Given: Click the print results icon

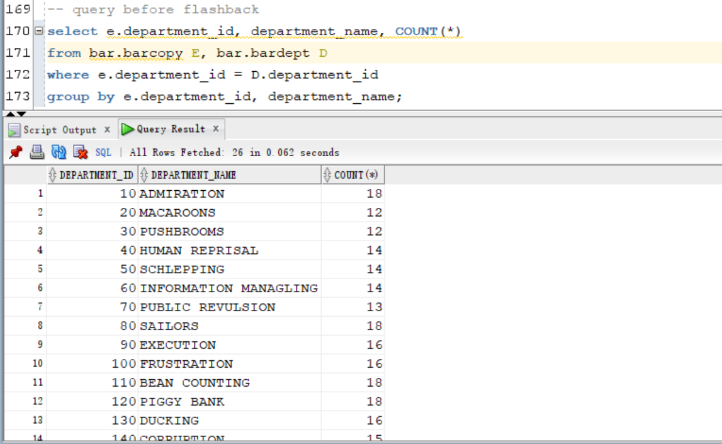Looking at the screenshot, I should coord(37,152).
